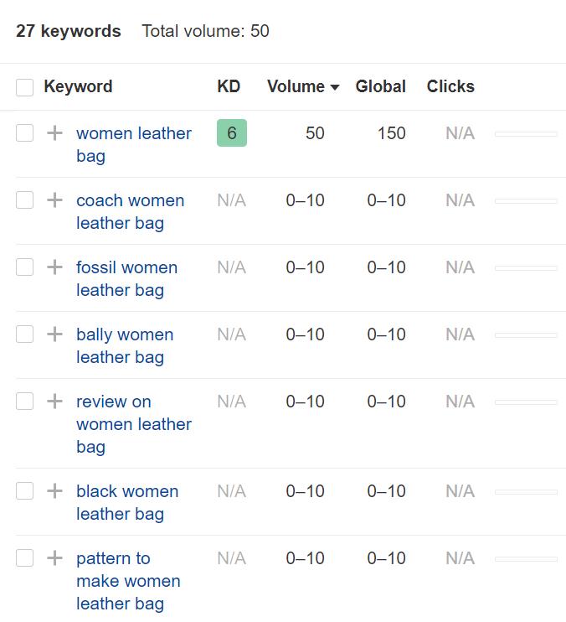The height and width of the screenshot is (622, 566).
Task: Click plus icon next to 'fossil women leather bag'
Action: 54,267
